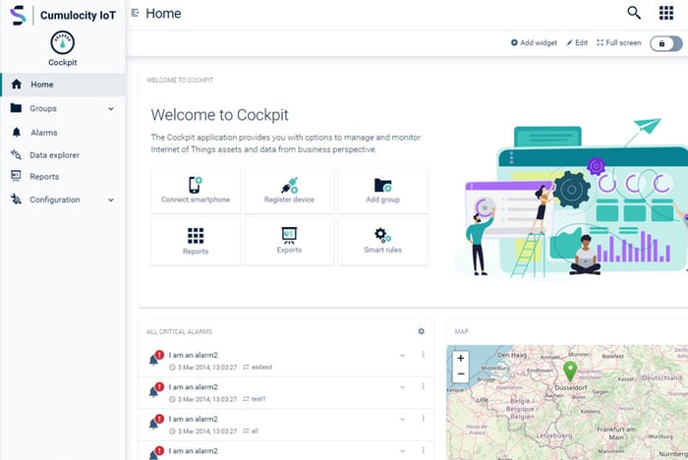This screenshot has height=460, width=688.
Task: Zoom out on the map
Action: pyautogui.click(x=461, y=374)
